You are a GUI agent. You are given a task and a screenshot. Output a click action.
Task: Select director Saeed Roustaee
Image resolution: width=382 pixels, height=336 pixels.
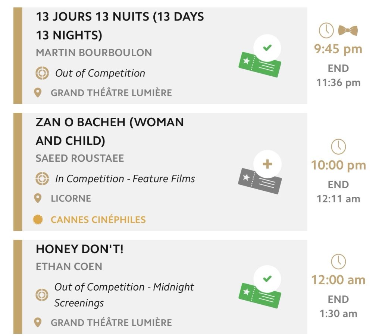[79, 158]
